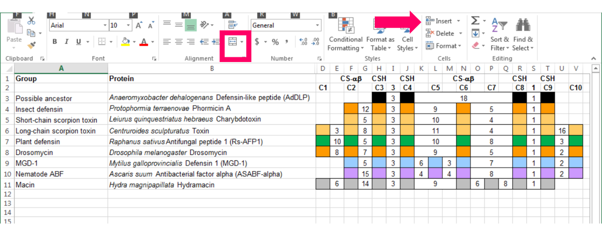
Task: Expand the Delete dropdown arrow
Action: pos(460,33)
